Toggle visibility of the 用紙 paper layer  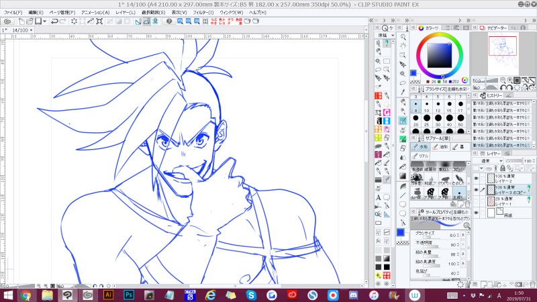point(476,211)
